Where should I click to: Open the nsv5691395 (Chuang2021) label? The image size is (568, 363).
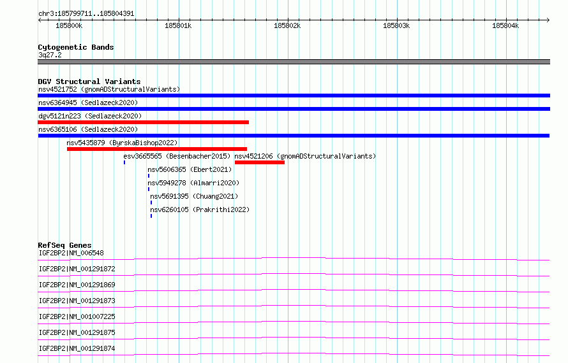coord(194,196)
